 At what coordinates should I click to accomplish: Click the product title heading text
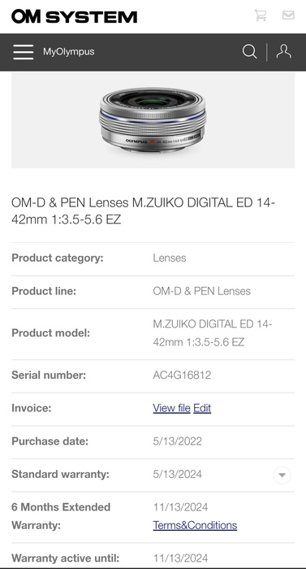pos(143,211)
